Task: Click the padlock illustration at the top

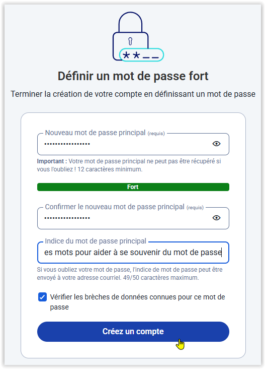Action: [138, 37]
